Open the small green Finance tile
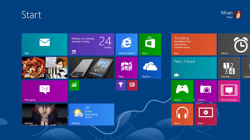 click(x=74, y=85)
